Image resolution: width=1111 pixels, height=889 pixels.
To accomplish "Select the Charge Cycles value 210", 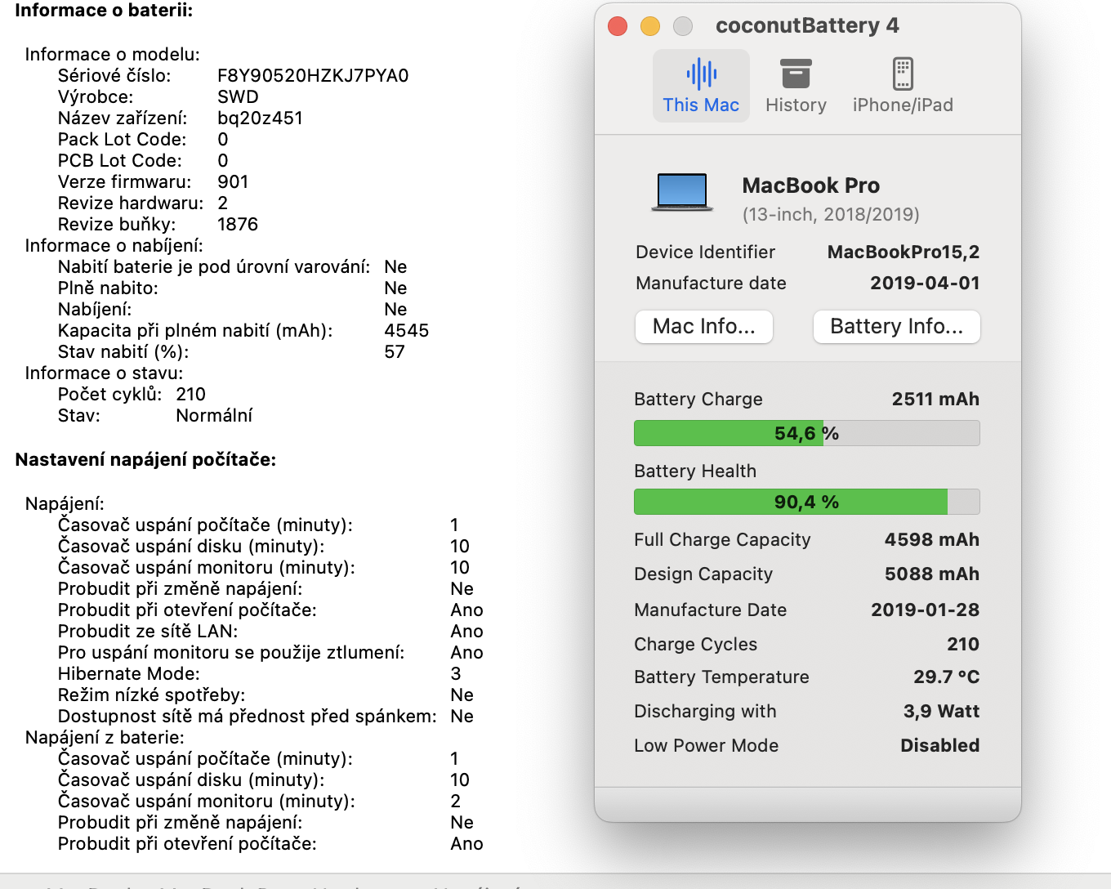I will coord(963,644).
